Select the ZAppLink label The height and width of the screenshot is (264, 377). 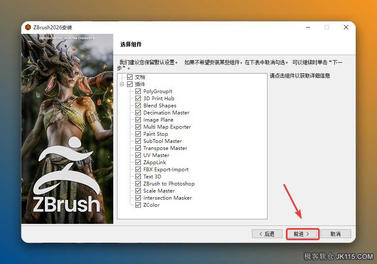155,162
